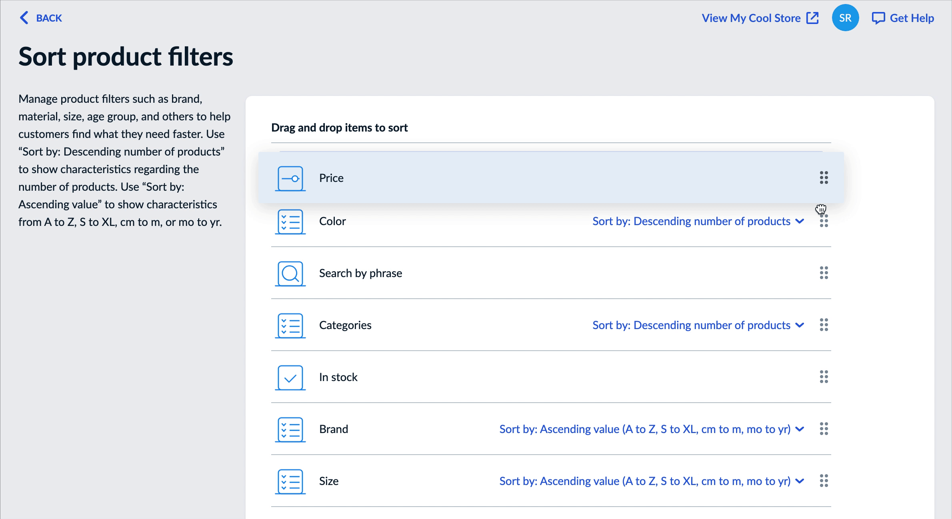The height and width of the screenshot is (519, 952).
Task: Click the Categories filter list icon
Action: (x=290, y=325)
